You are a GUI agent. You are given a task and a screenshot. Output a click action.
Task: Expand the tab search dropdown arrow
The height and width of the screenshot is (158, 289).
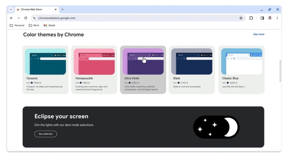[11, 9]
